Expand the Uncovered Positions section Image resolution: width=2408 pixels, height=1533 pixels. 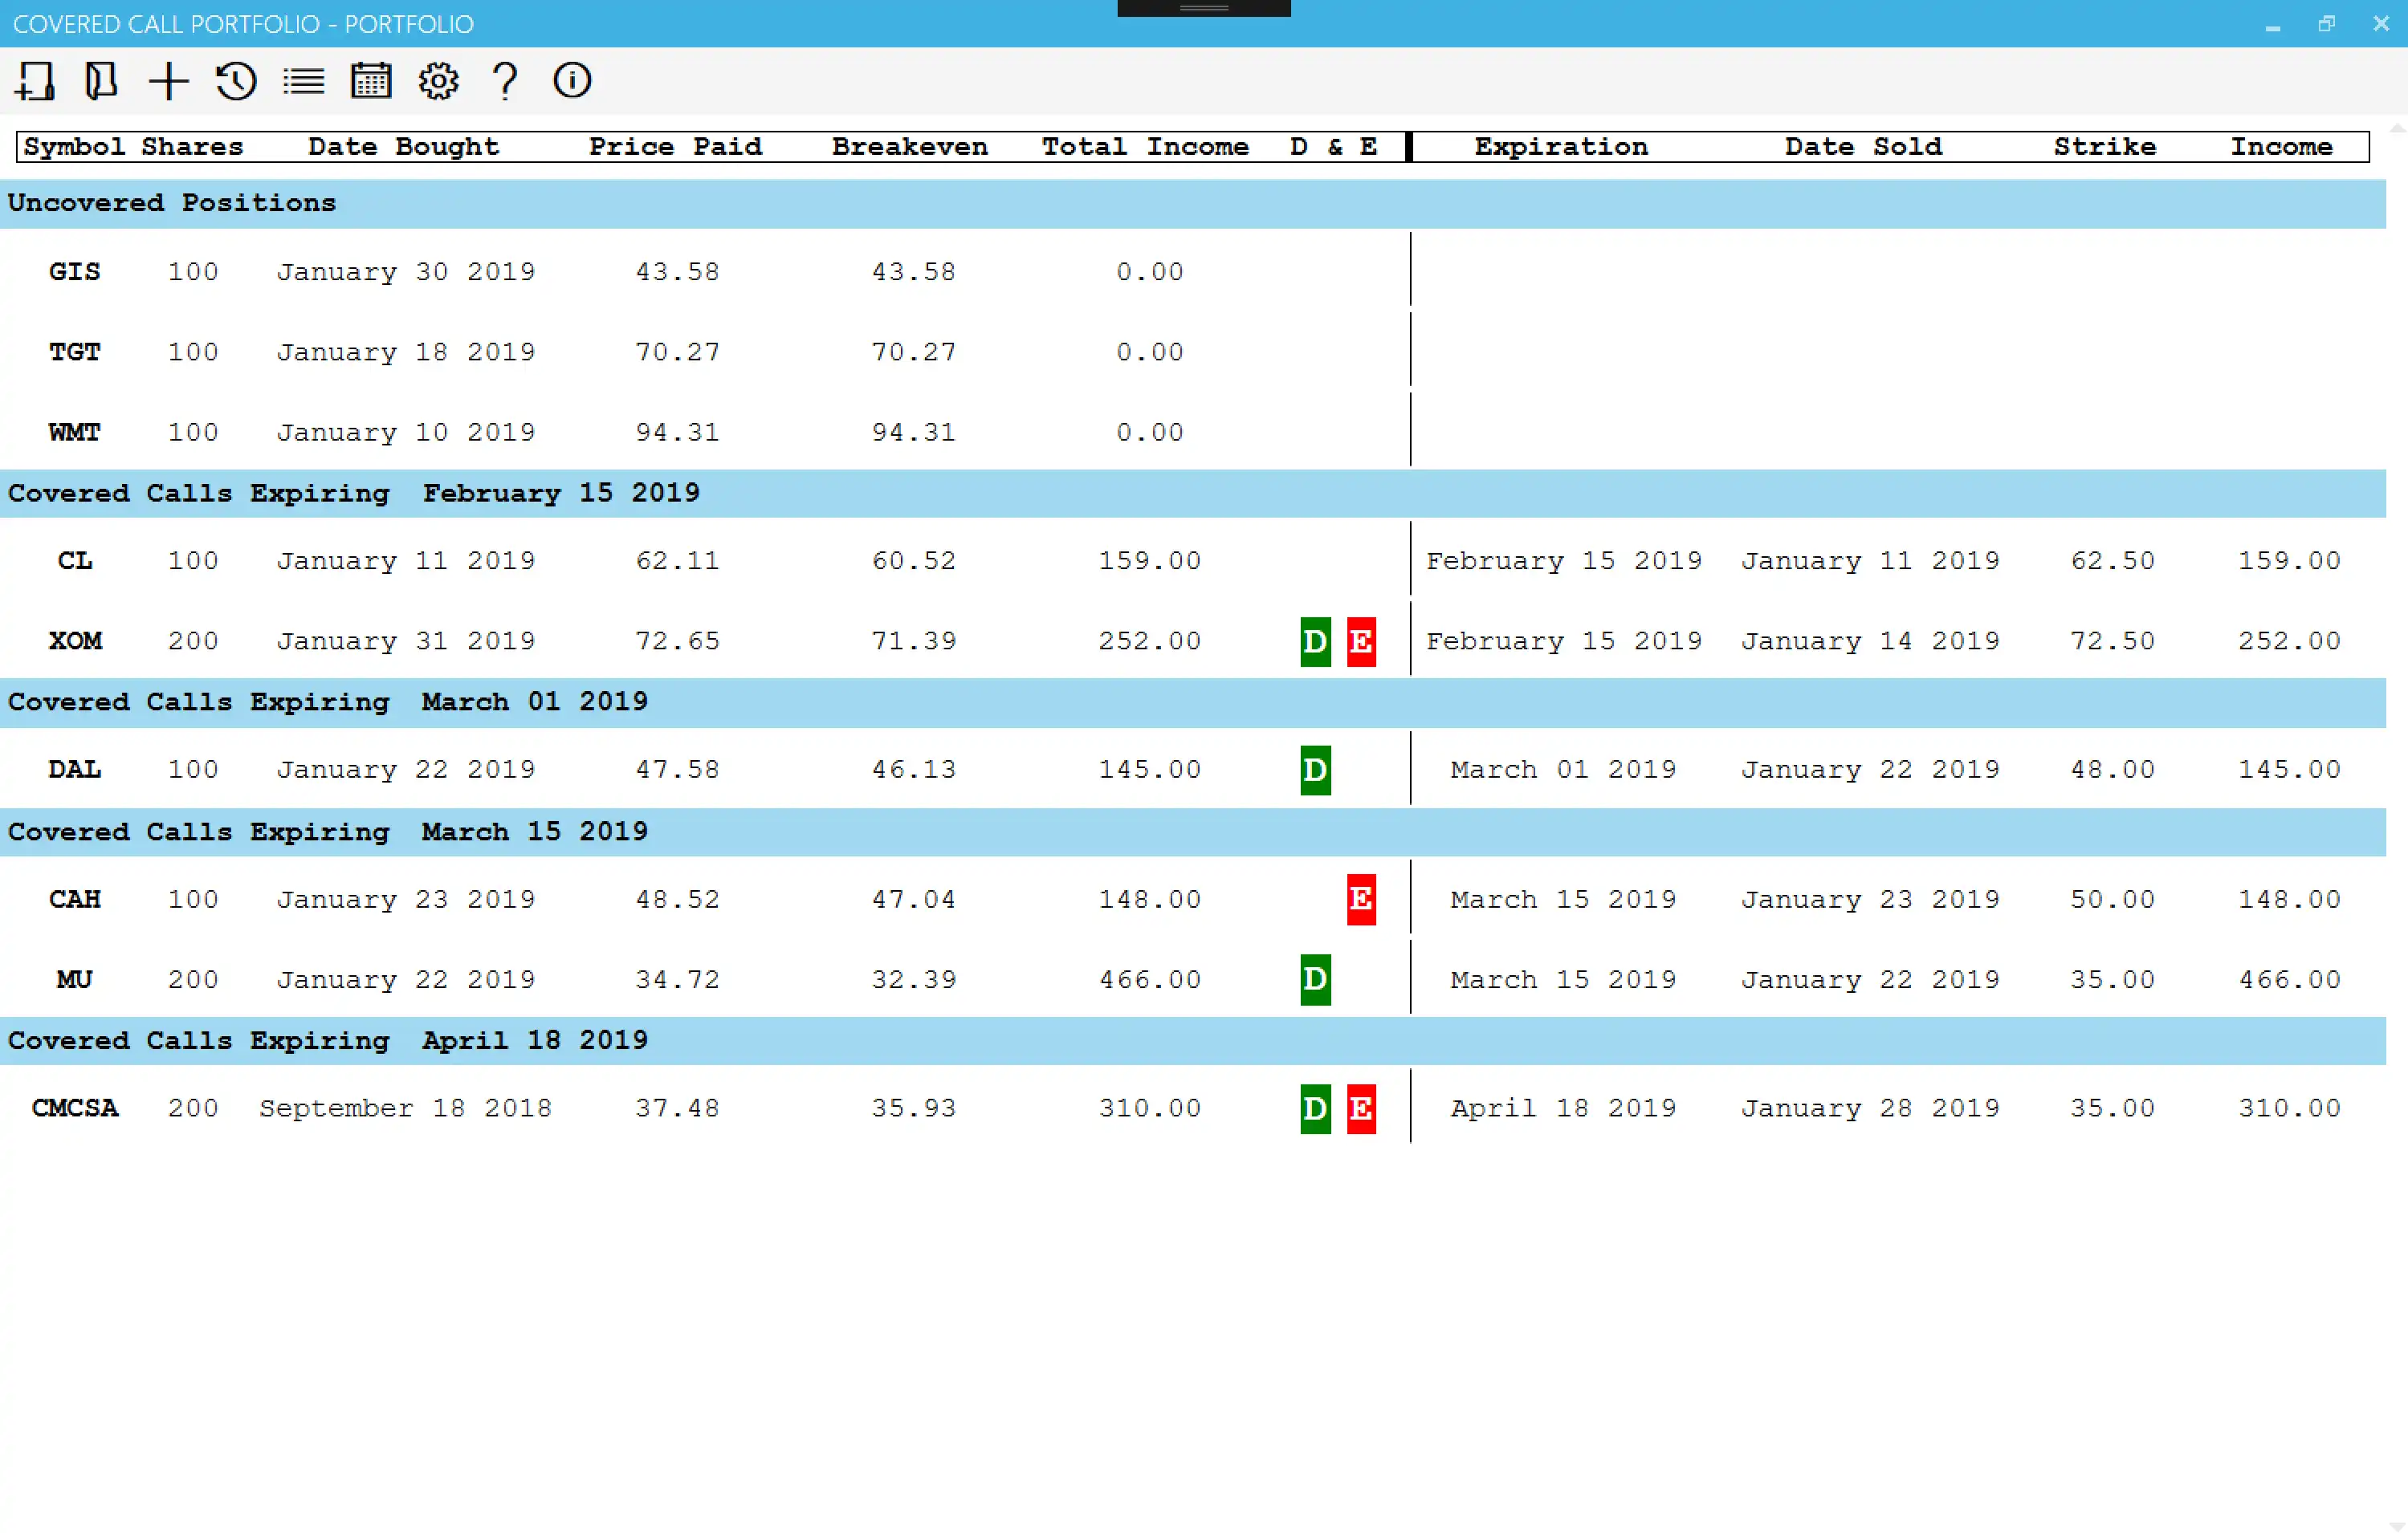pyautogui.click(x=170, y=200)
